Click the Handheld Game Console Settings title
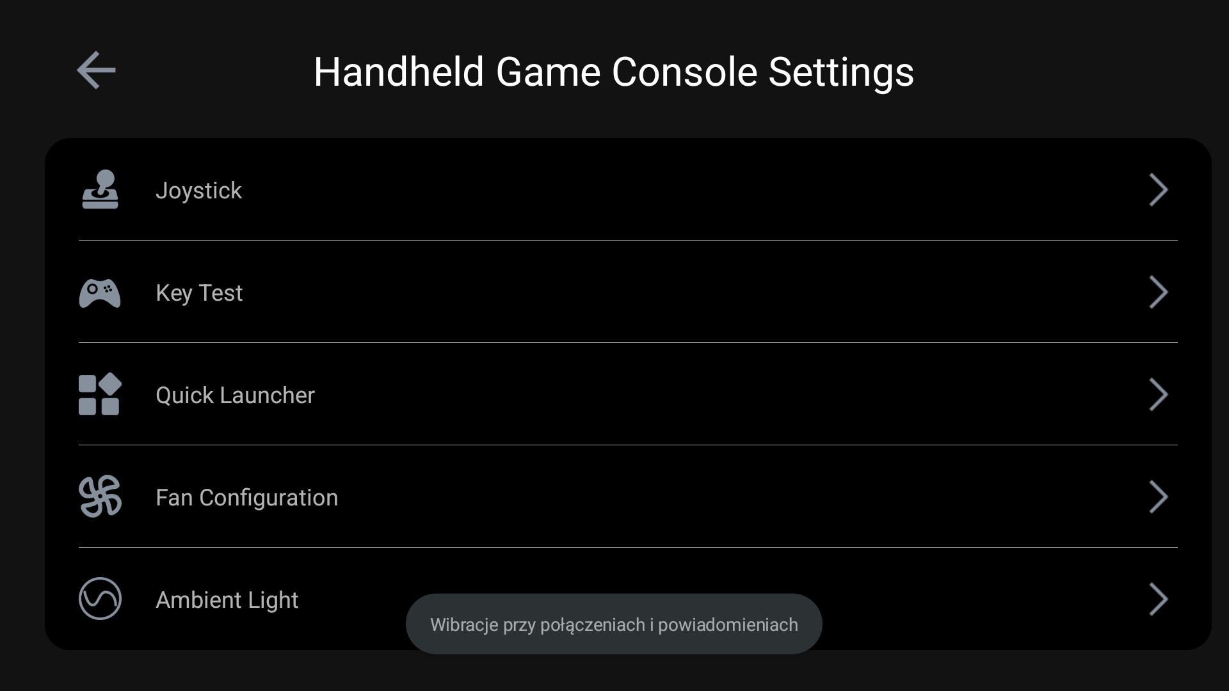The image size is (1229, 691). (x=614, y=72)
